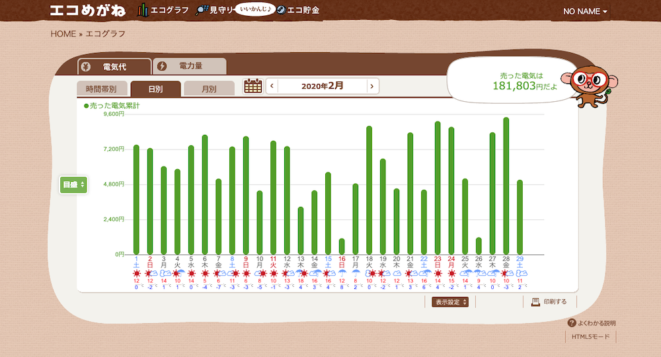This screenshot has height=357, width=661.
Task: Select the bar for February 1
Action: tap(136, 200)
